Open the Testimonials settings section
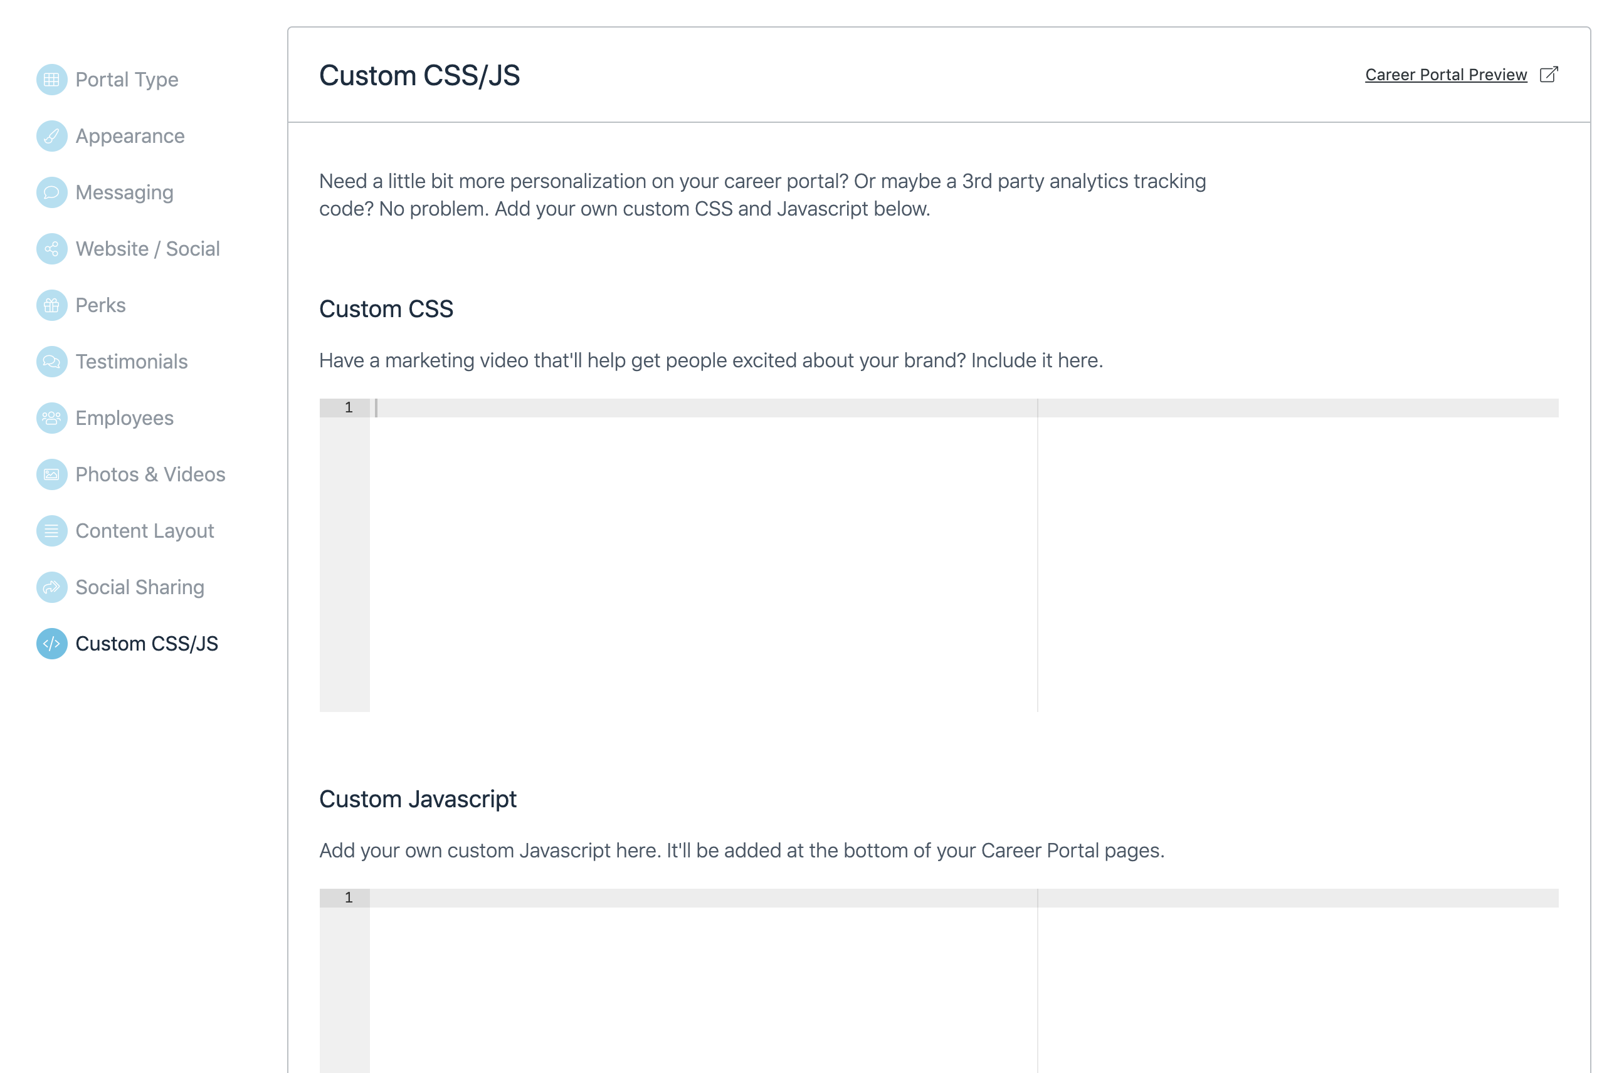Screen dimensions: 1624x1073 click(x=132, y=361)
